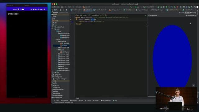Screen dimensions: 199x112
Task: Open the Audioscale theme dropdown in preview
Action: [x=153, y=16]
